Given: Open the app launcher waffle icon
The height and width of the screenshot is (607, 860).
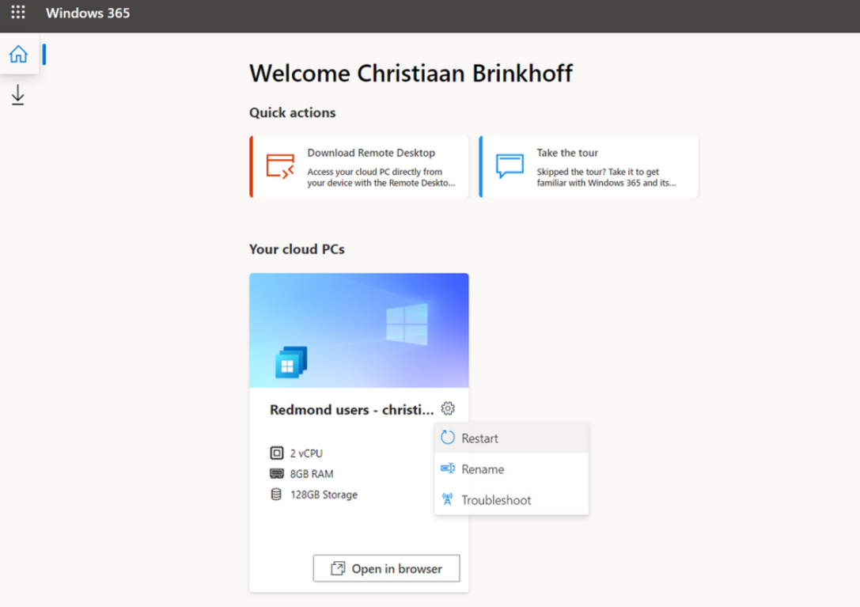Looking at the screenshot, I should [x=17, y=13].
